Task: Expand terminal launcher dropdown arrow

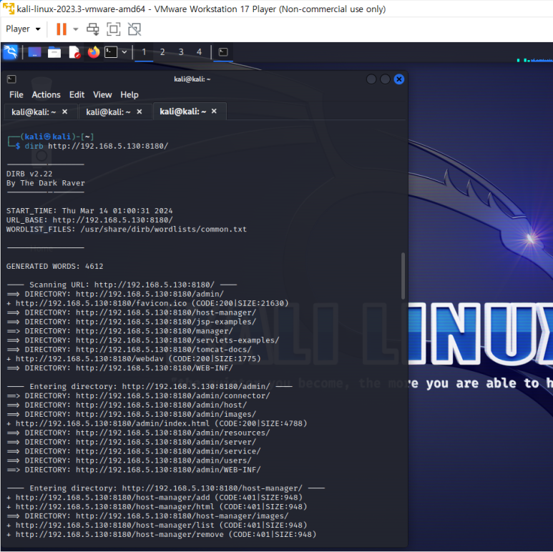Action: 124,52
